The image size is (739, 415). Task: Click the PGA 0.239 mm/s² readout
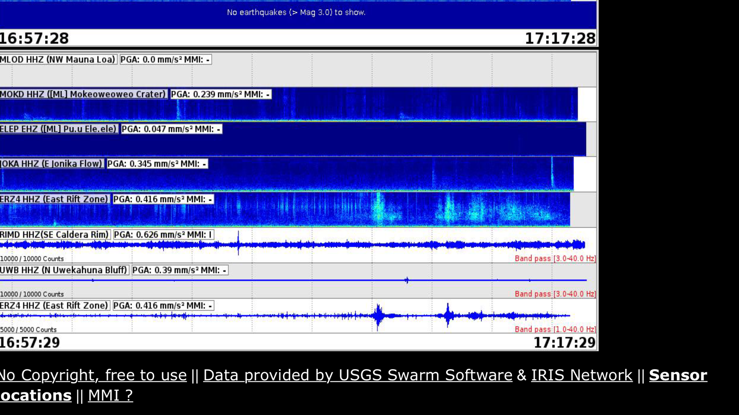point(221,94)
